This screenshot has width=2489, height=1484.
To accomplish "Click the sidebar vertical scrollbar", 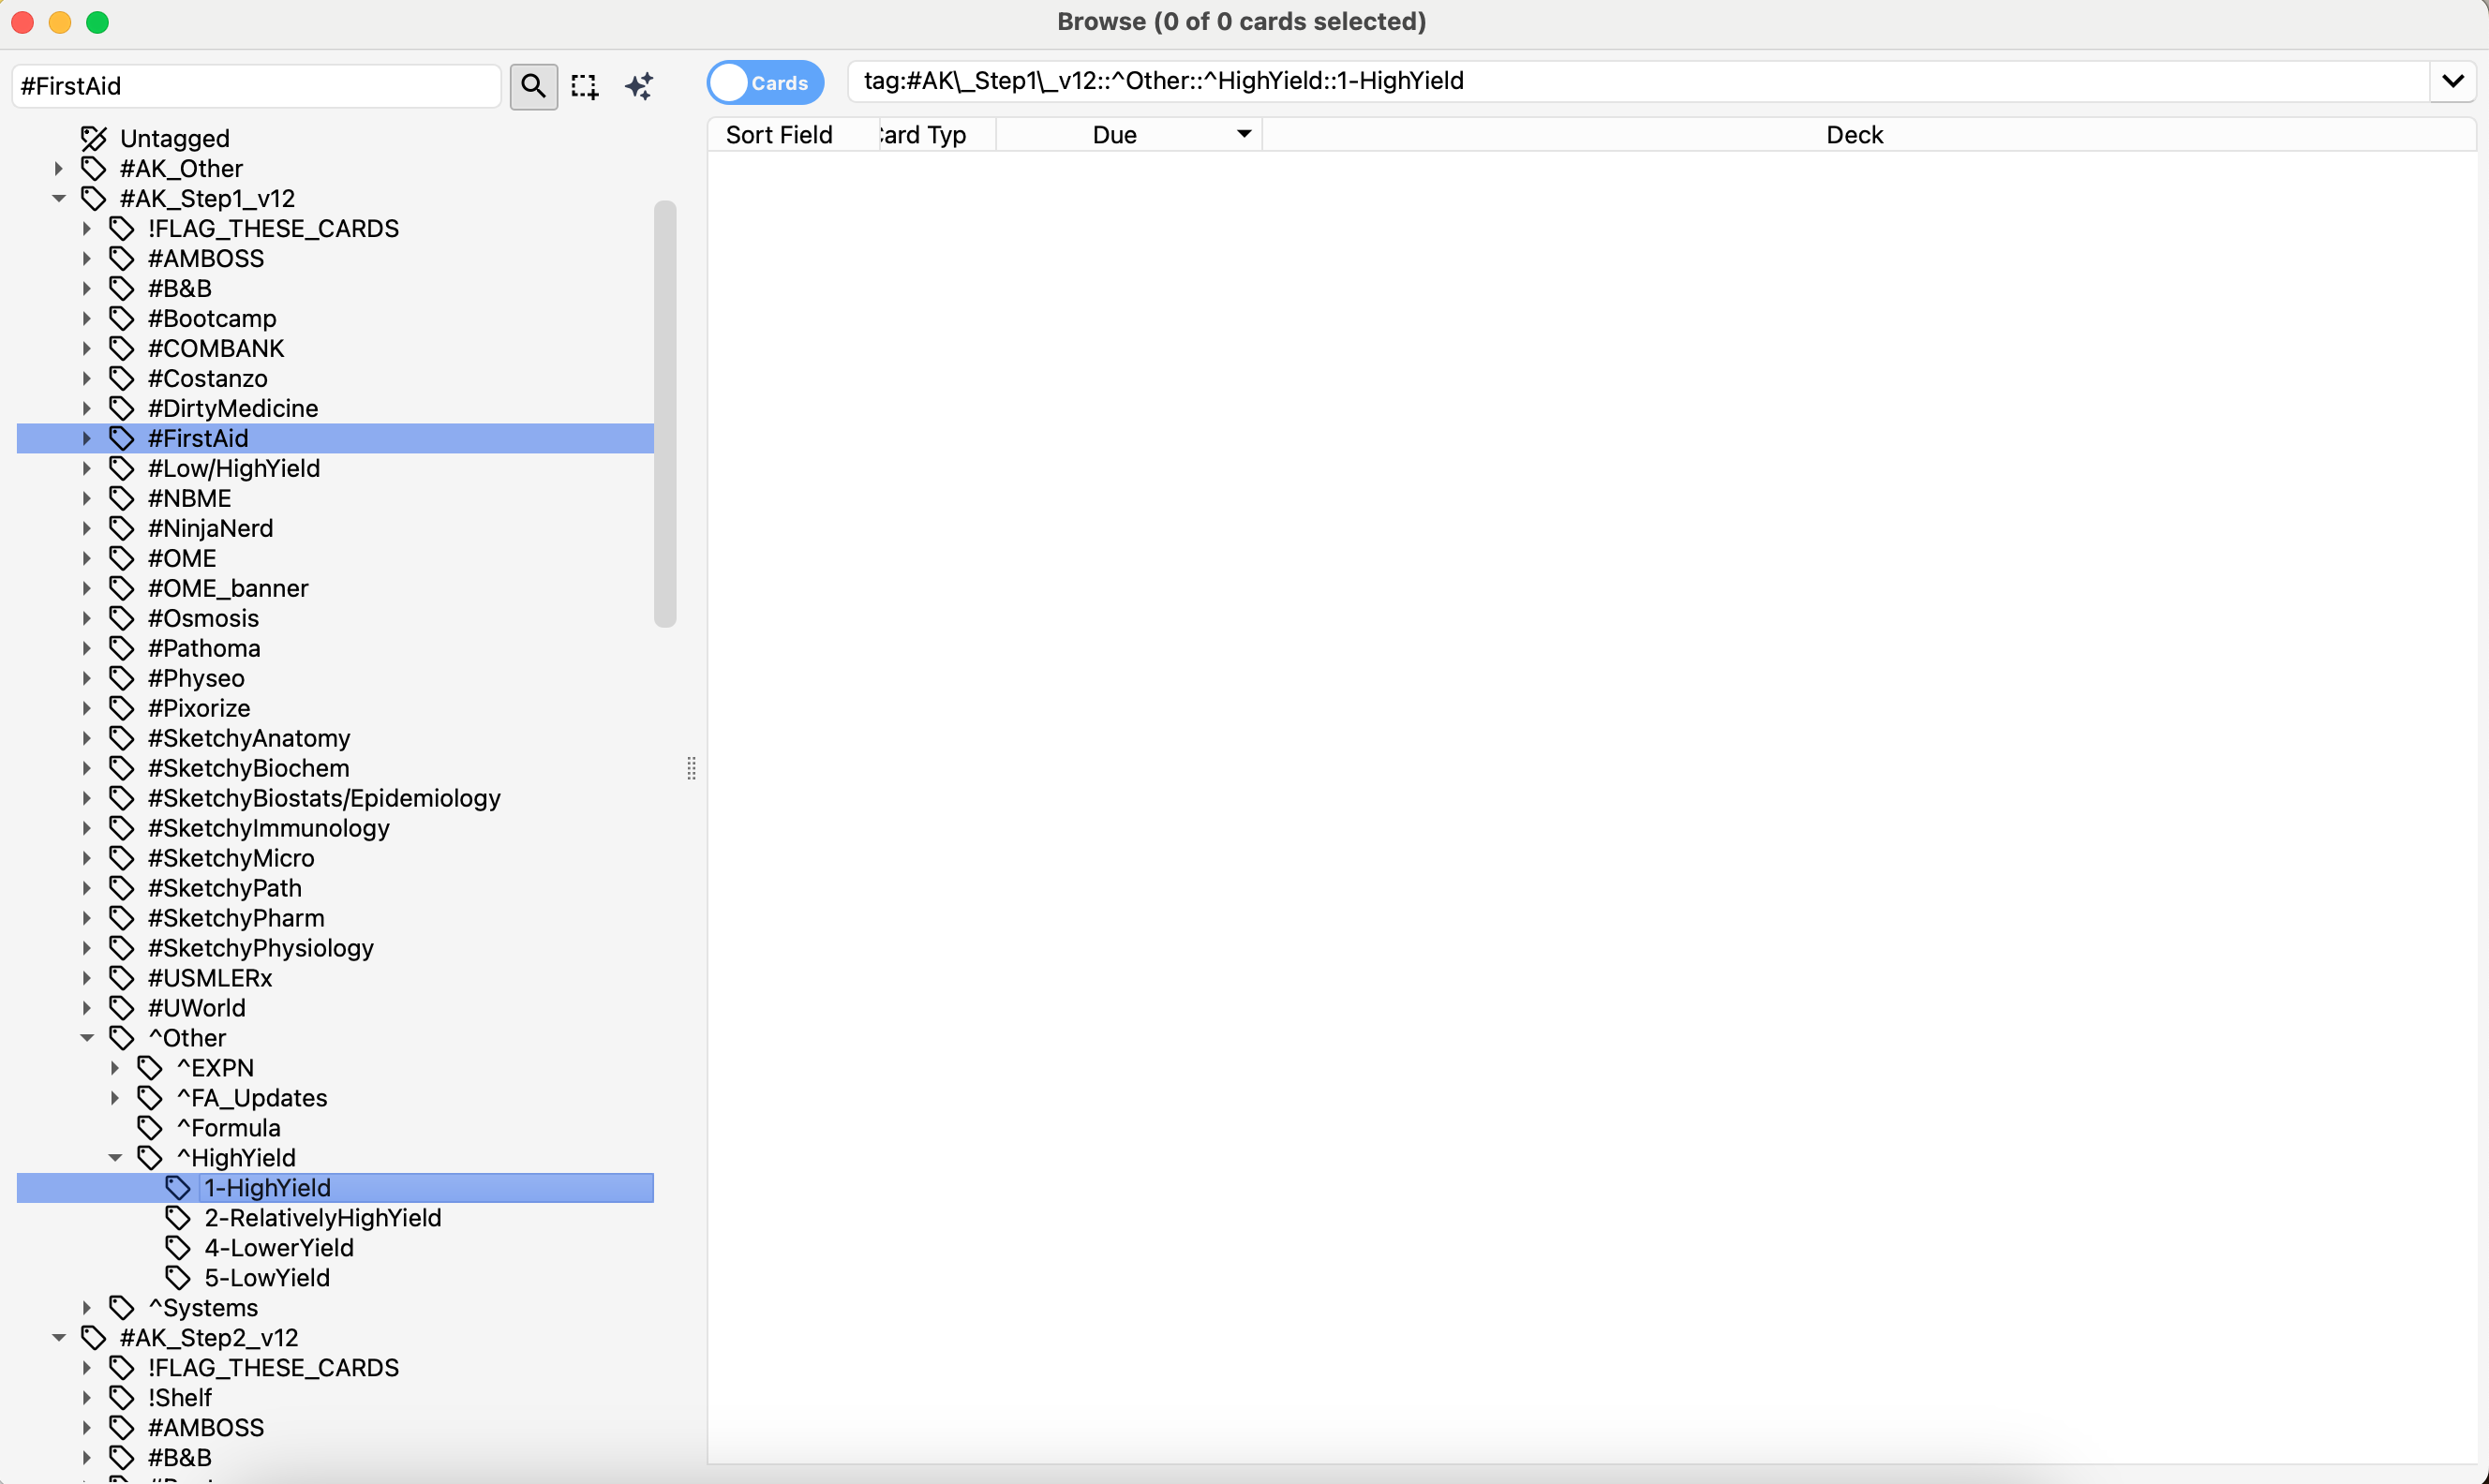I will tap(665, 414).
